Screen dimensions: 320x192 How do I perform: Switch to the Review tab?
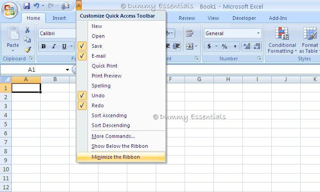click(x=187, y=18)
